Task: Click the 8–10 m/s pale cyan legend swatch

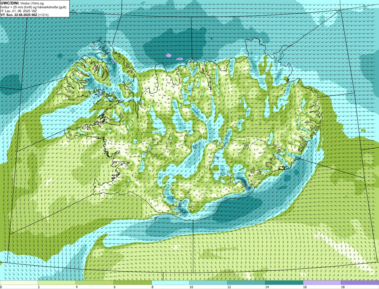Action: click(x=171, y=283)
